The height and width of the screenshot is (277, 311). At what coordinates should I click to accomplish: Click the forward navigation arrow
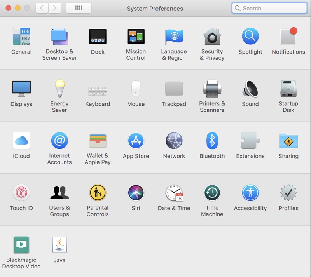[x=54, y=8]
